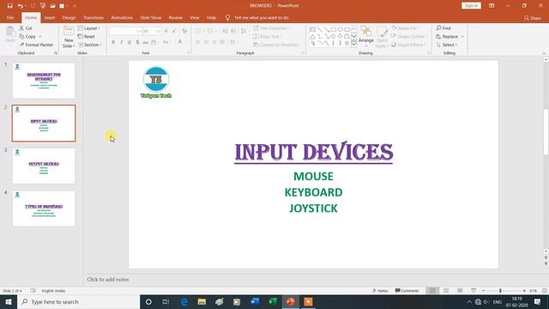549x309 pixels.
Task: Click the Cut scissors button
Action: pyautogui.click(x=26, y=28)
